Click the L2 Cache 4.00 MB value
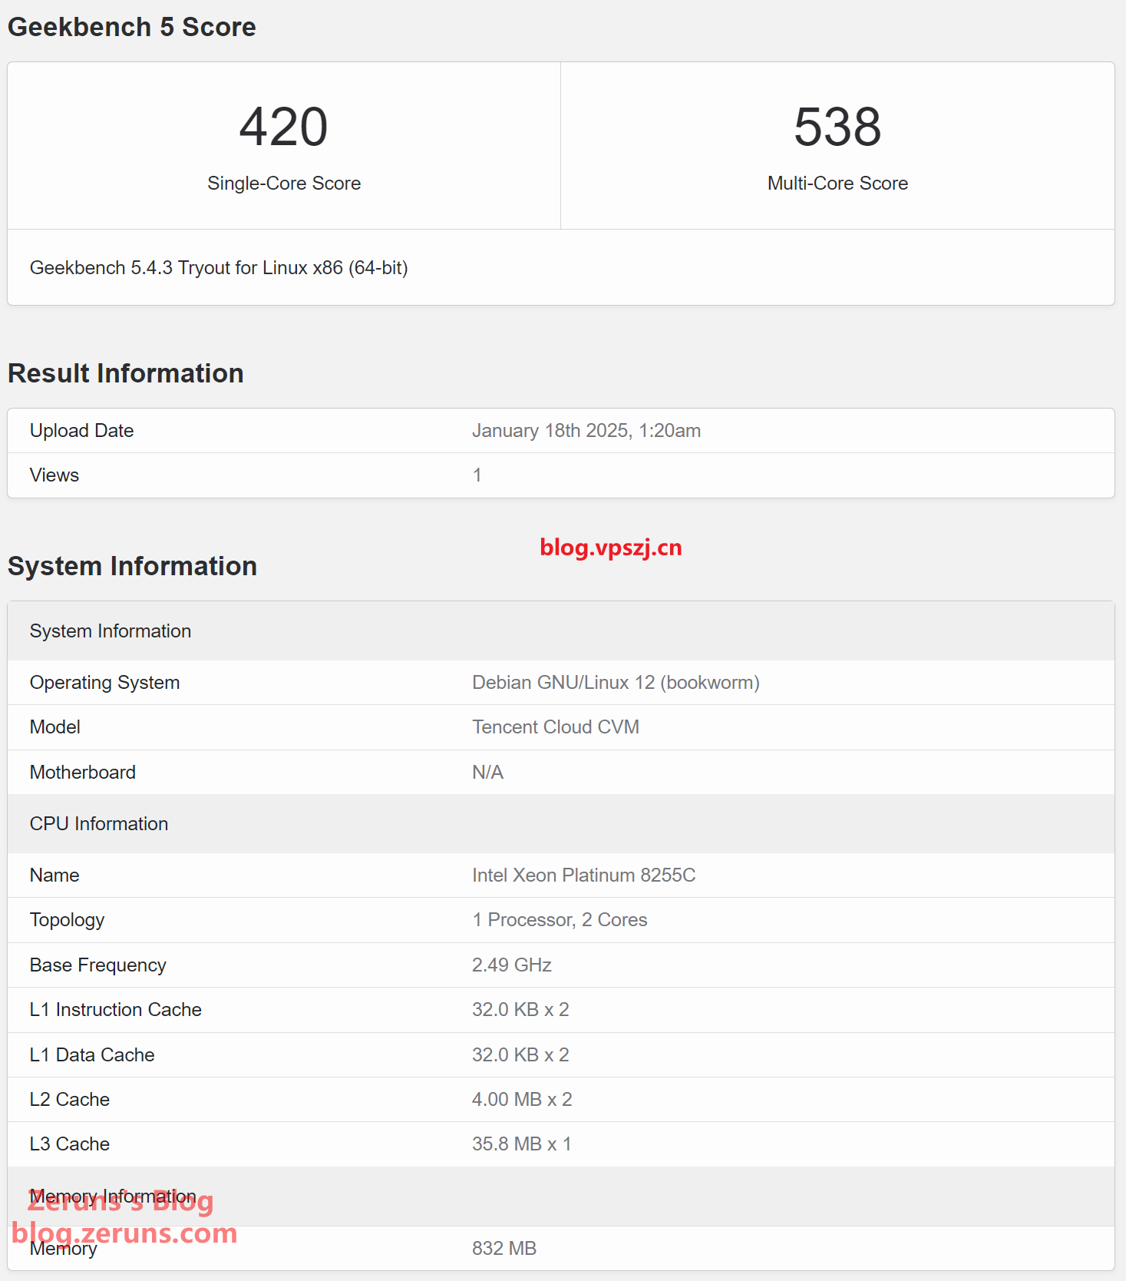1126x1281 pixels. click(x=521, y=1100)
